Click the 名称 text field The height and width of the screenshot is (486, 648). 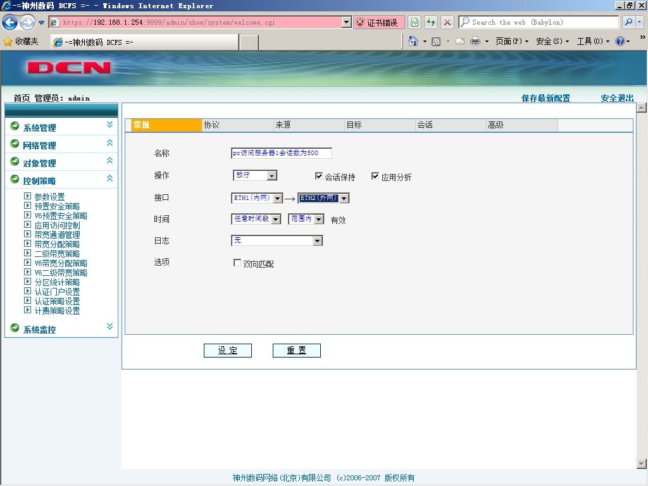pos(282,153)
